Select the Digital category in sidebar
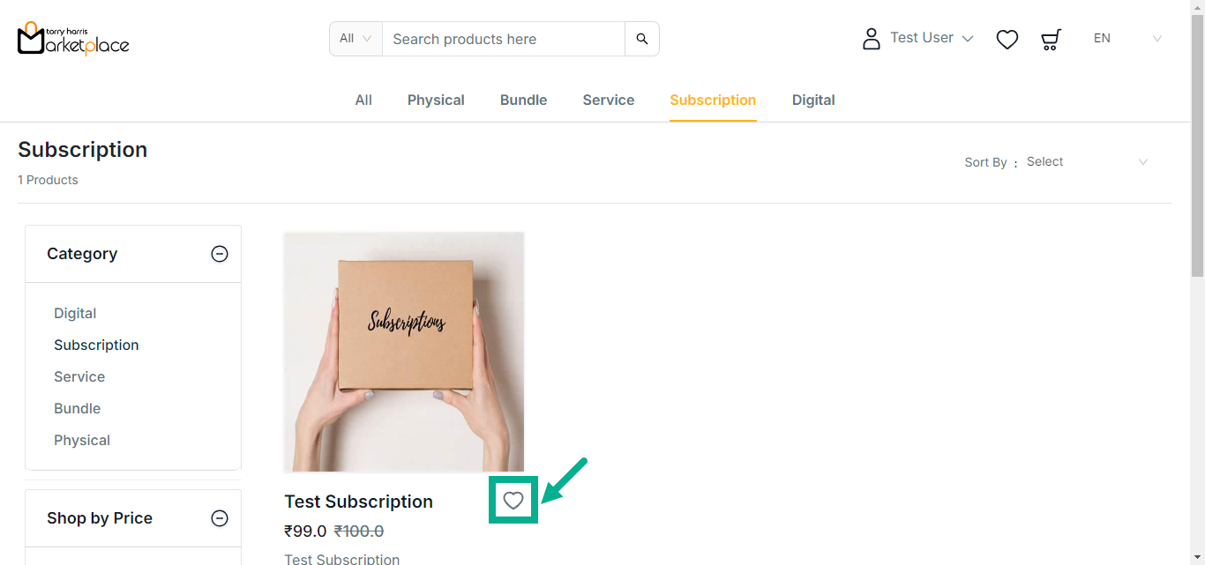This screenshot has width=1205, height=565. [x=75, y=314]
